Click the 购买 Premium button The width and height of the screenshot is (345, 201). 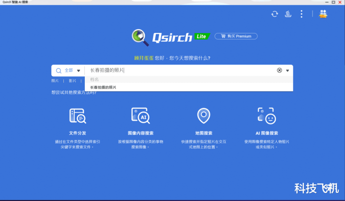click(236, 36)
